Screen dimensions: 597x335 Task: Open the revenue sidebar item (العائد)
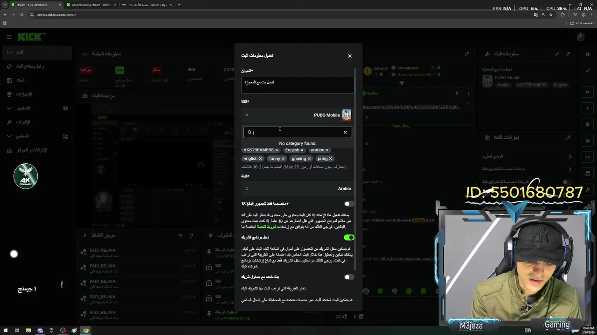[36, 80]
